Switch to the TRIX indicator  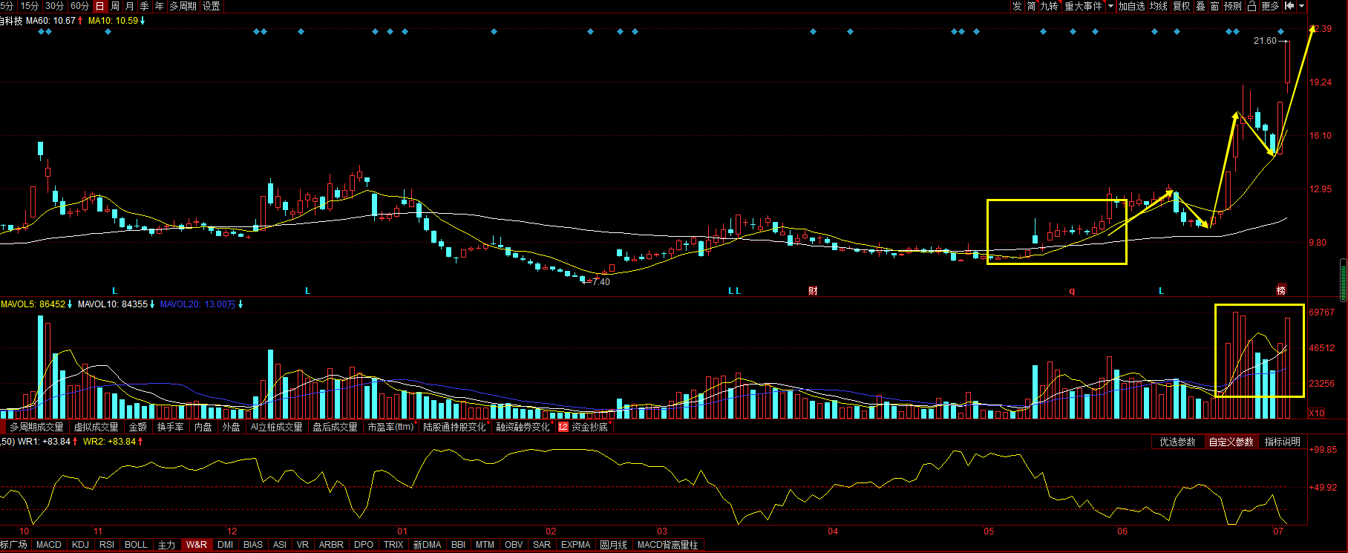393,545
